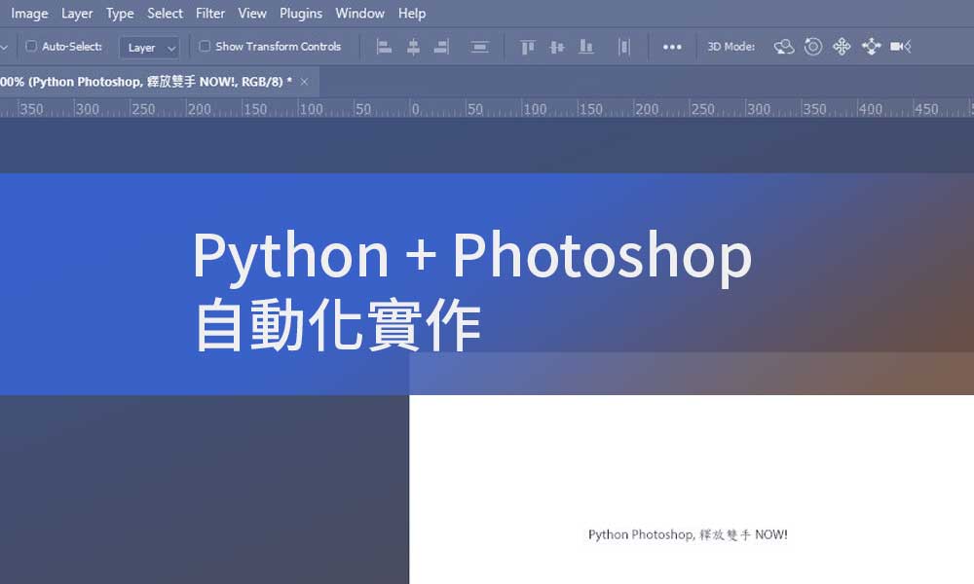Select the 3D orbit camera icon
The image size is (974, 584).
click(784, 47)
